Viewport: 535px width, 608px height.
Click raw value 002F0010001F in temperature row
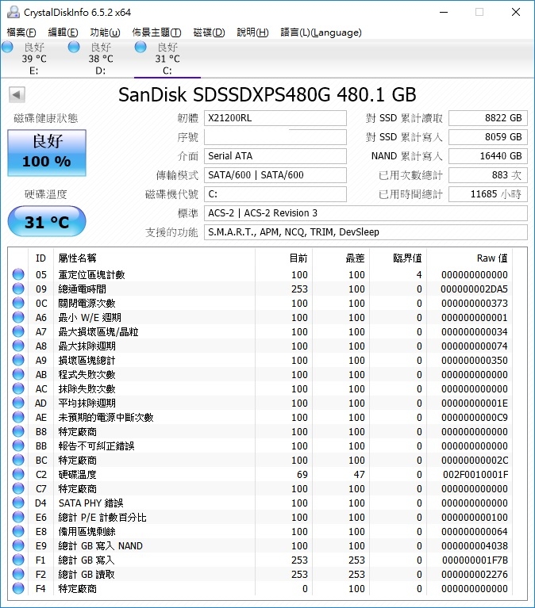(475, 474)
